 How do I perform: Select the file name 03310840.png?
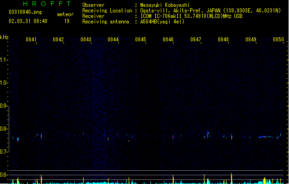pyautogui.click(x=25, y=12)
